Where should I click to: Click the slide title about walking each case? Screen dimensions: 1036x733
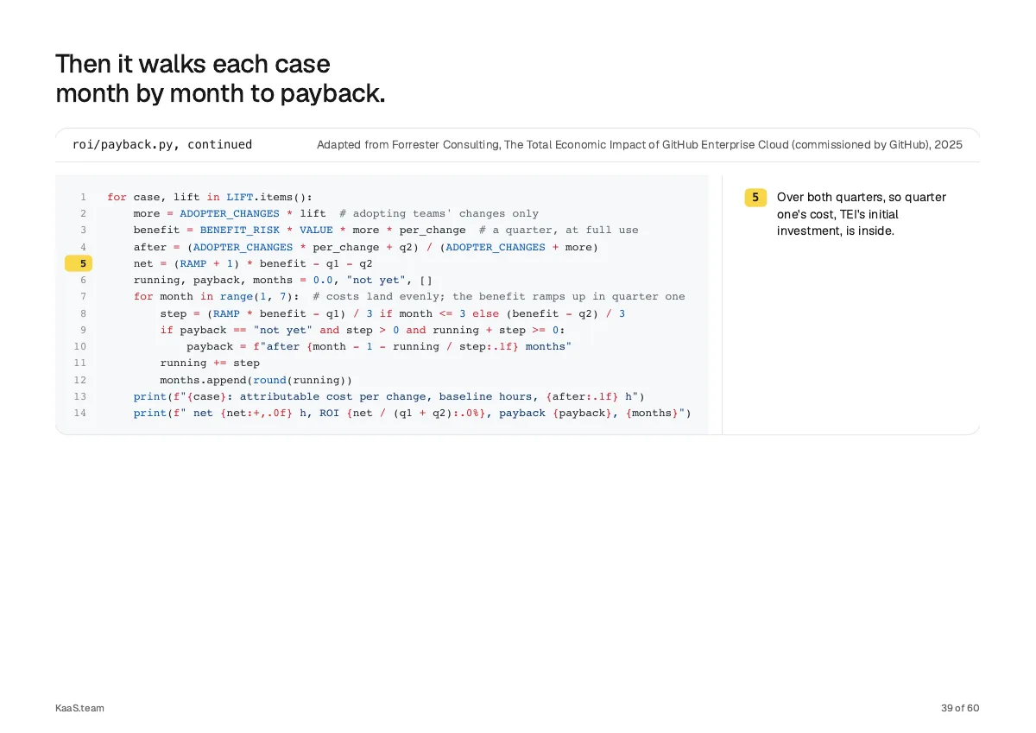pos(220,79)
